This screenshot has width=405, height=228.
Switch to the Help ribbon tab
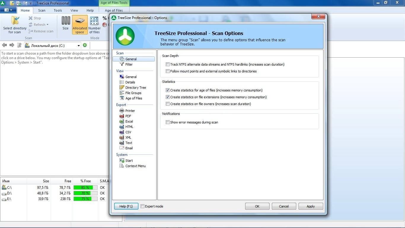90,10
